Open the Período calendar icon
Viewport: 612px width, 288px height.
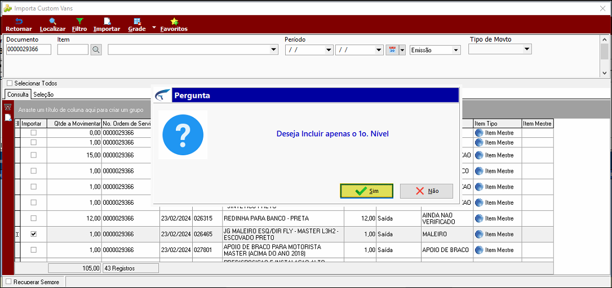(392, 49)
